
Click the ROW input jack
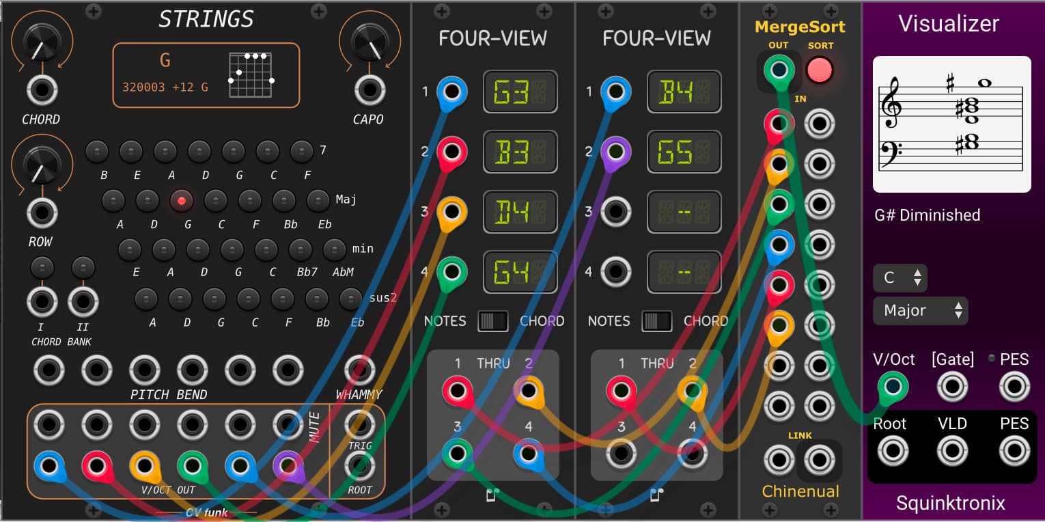(42, 212)
